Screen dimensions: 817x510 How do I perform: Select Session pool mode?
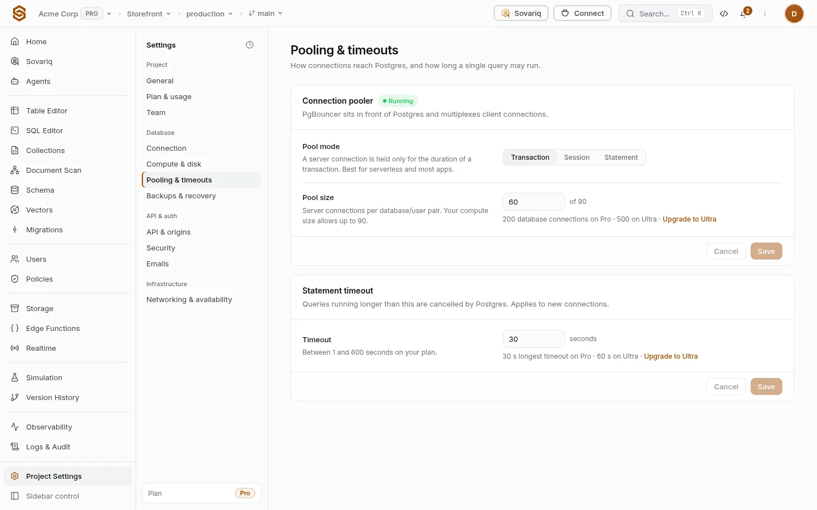tap(576, 158)
